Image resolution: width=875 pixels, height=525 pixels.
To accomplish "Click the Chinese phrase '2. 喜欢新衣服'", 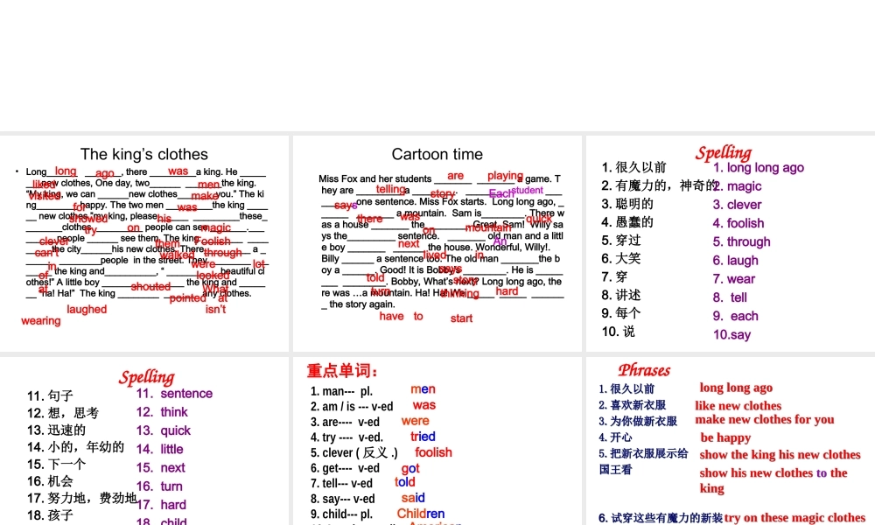I will [x=633, y=405].
